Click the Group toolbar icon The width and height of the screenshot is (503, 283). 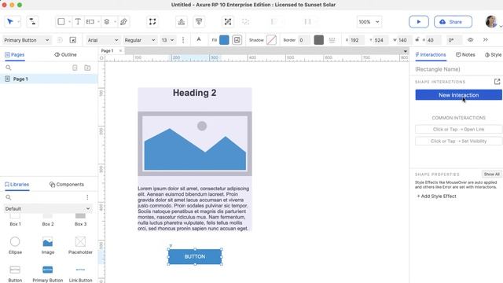(x=228, y=21)
